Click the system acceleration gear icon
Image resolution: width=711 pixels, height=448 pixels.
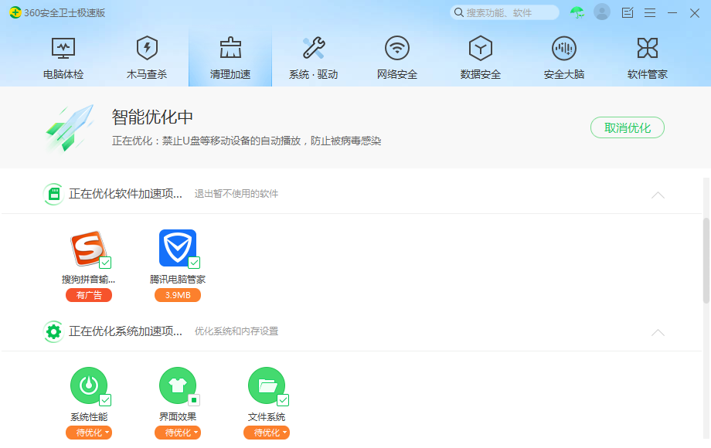tap(54, 332)
